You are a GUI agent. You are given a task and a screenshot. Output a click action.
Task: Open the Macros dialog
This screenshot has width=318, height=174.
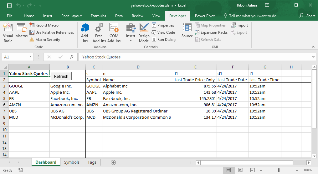click(21, 30)
